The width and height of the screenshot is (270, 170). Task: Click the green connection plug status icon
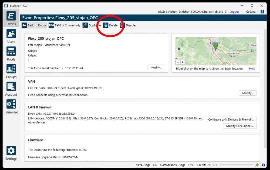(x=257, y=165)
